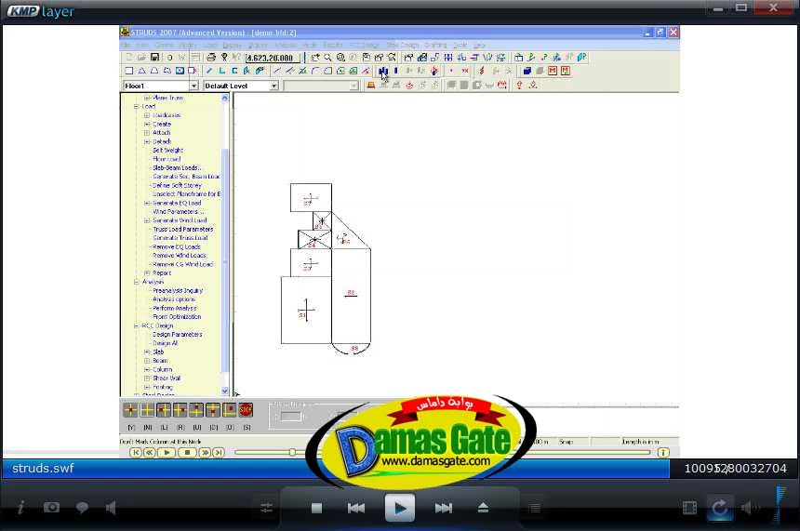Click the coordinate input field 4.623,20.000
Screen dimensions: 800x531
pyautogui.click(x=272, y=58)
